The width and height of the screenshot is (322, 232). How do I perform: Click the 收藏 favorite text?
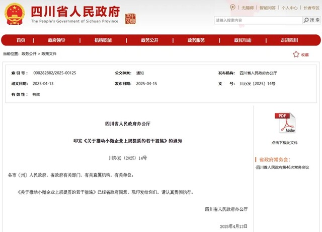click(x=305, y=55)
